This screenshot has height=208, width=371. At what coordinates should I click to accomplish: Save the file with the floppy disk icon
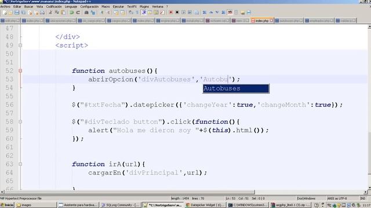tap(17, 12)
